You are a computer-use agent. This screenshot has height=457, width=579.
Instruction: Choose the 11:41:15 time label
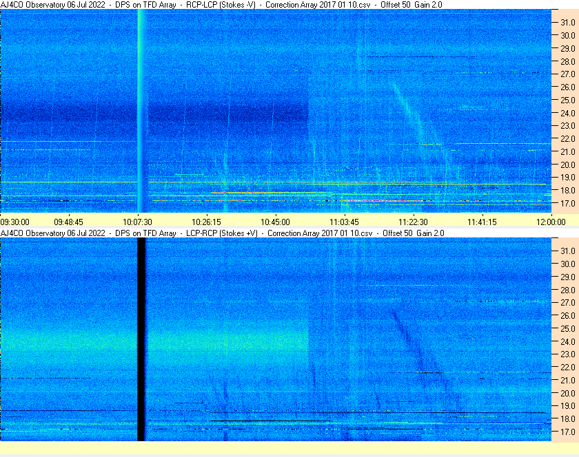point(482,222)
